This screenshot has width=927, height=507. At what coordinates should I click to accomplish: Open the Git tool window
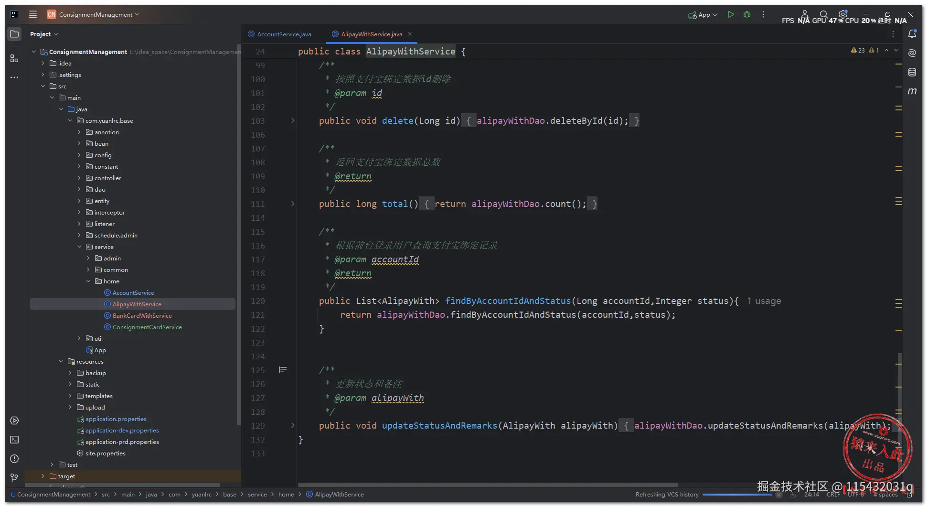click(x=14, y=477)
